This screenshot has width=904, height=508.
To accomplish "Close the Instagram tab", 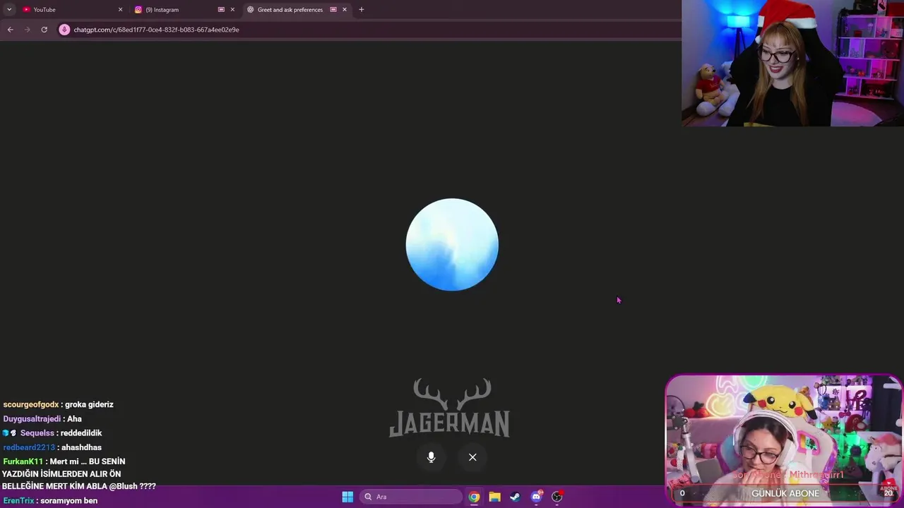I will 232,10.
